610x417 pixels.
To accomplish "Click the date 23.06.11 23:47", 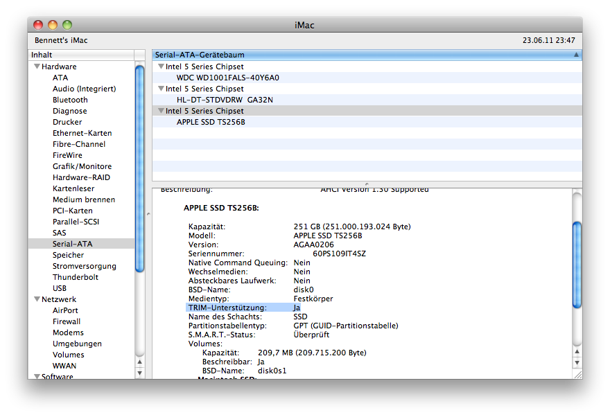I will pos(548,40).
